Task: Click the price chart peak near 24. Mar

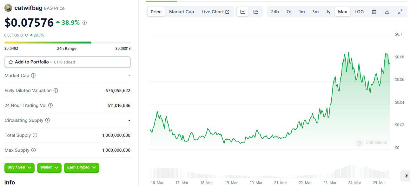Action: coord(349,53)
